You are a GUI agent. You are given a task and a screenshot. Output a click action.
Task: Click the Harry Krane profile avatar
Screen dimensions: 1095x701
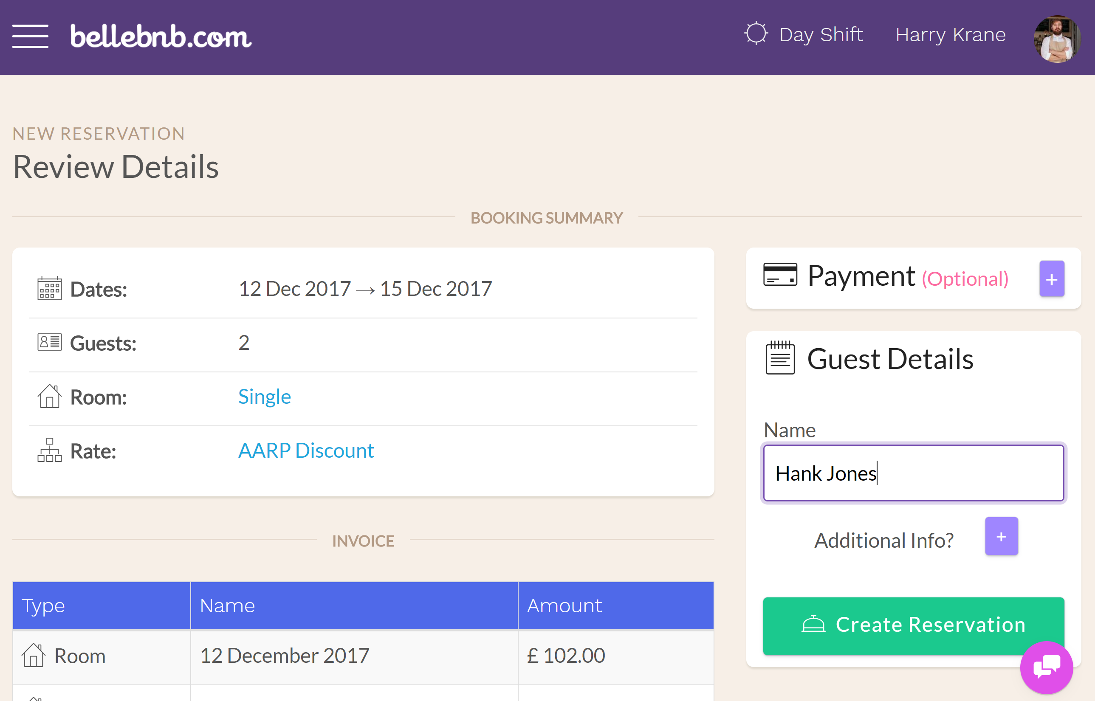click(1055, 35)
